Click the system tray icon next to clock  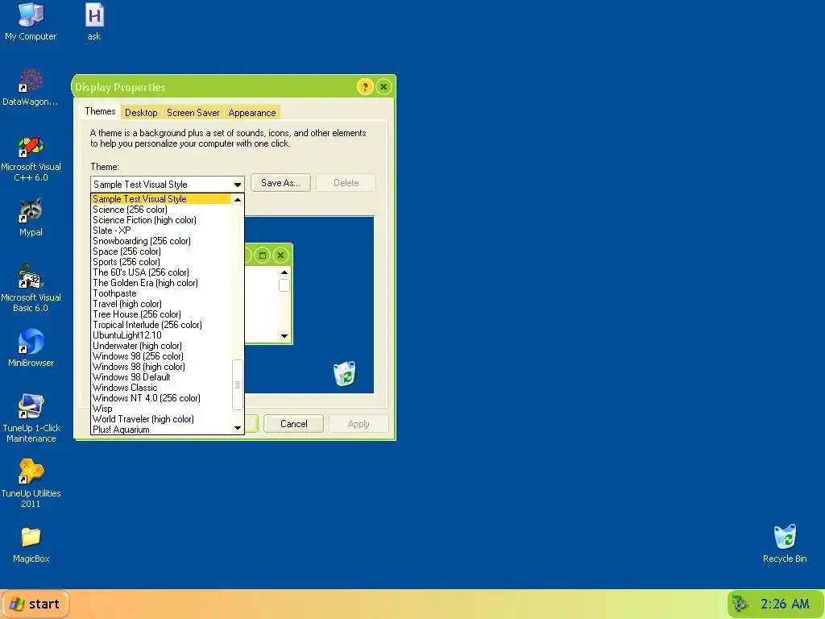740,604
